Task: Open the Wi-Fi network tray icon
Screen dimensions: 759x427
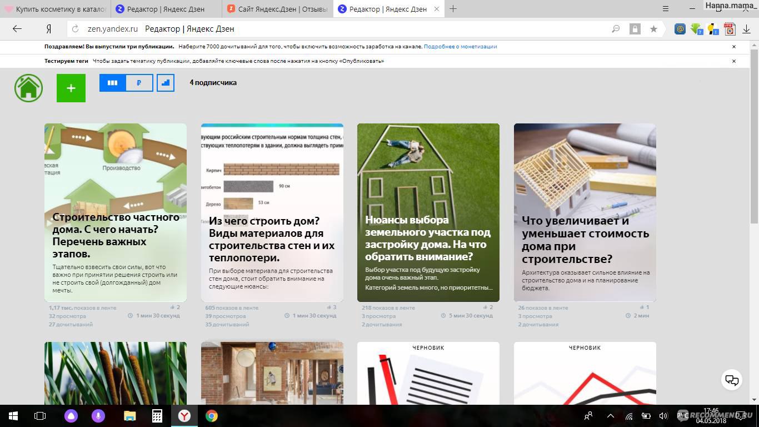Action: point(629,416)
